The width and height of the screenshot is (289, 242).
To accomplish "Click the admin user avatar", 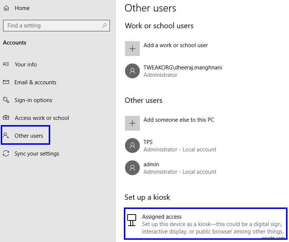I will tap(132, 168).
